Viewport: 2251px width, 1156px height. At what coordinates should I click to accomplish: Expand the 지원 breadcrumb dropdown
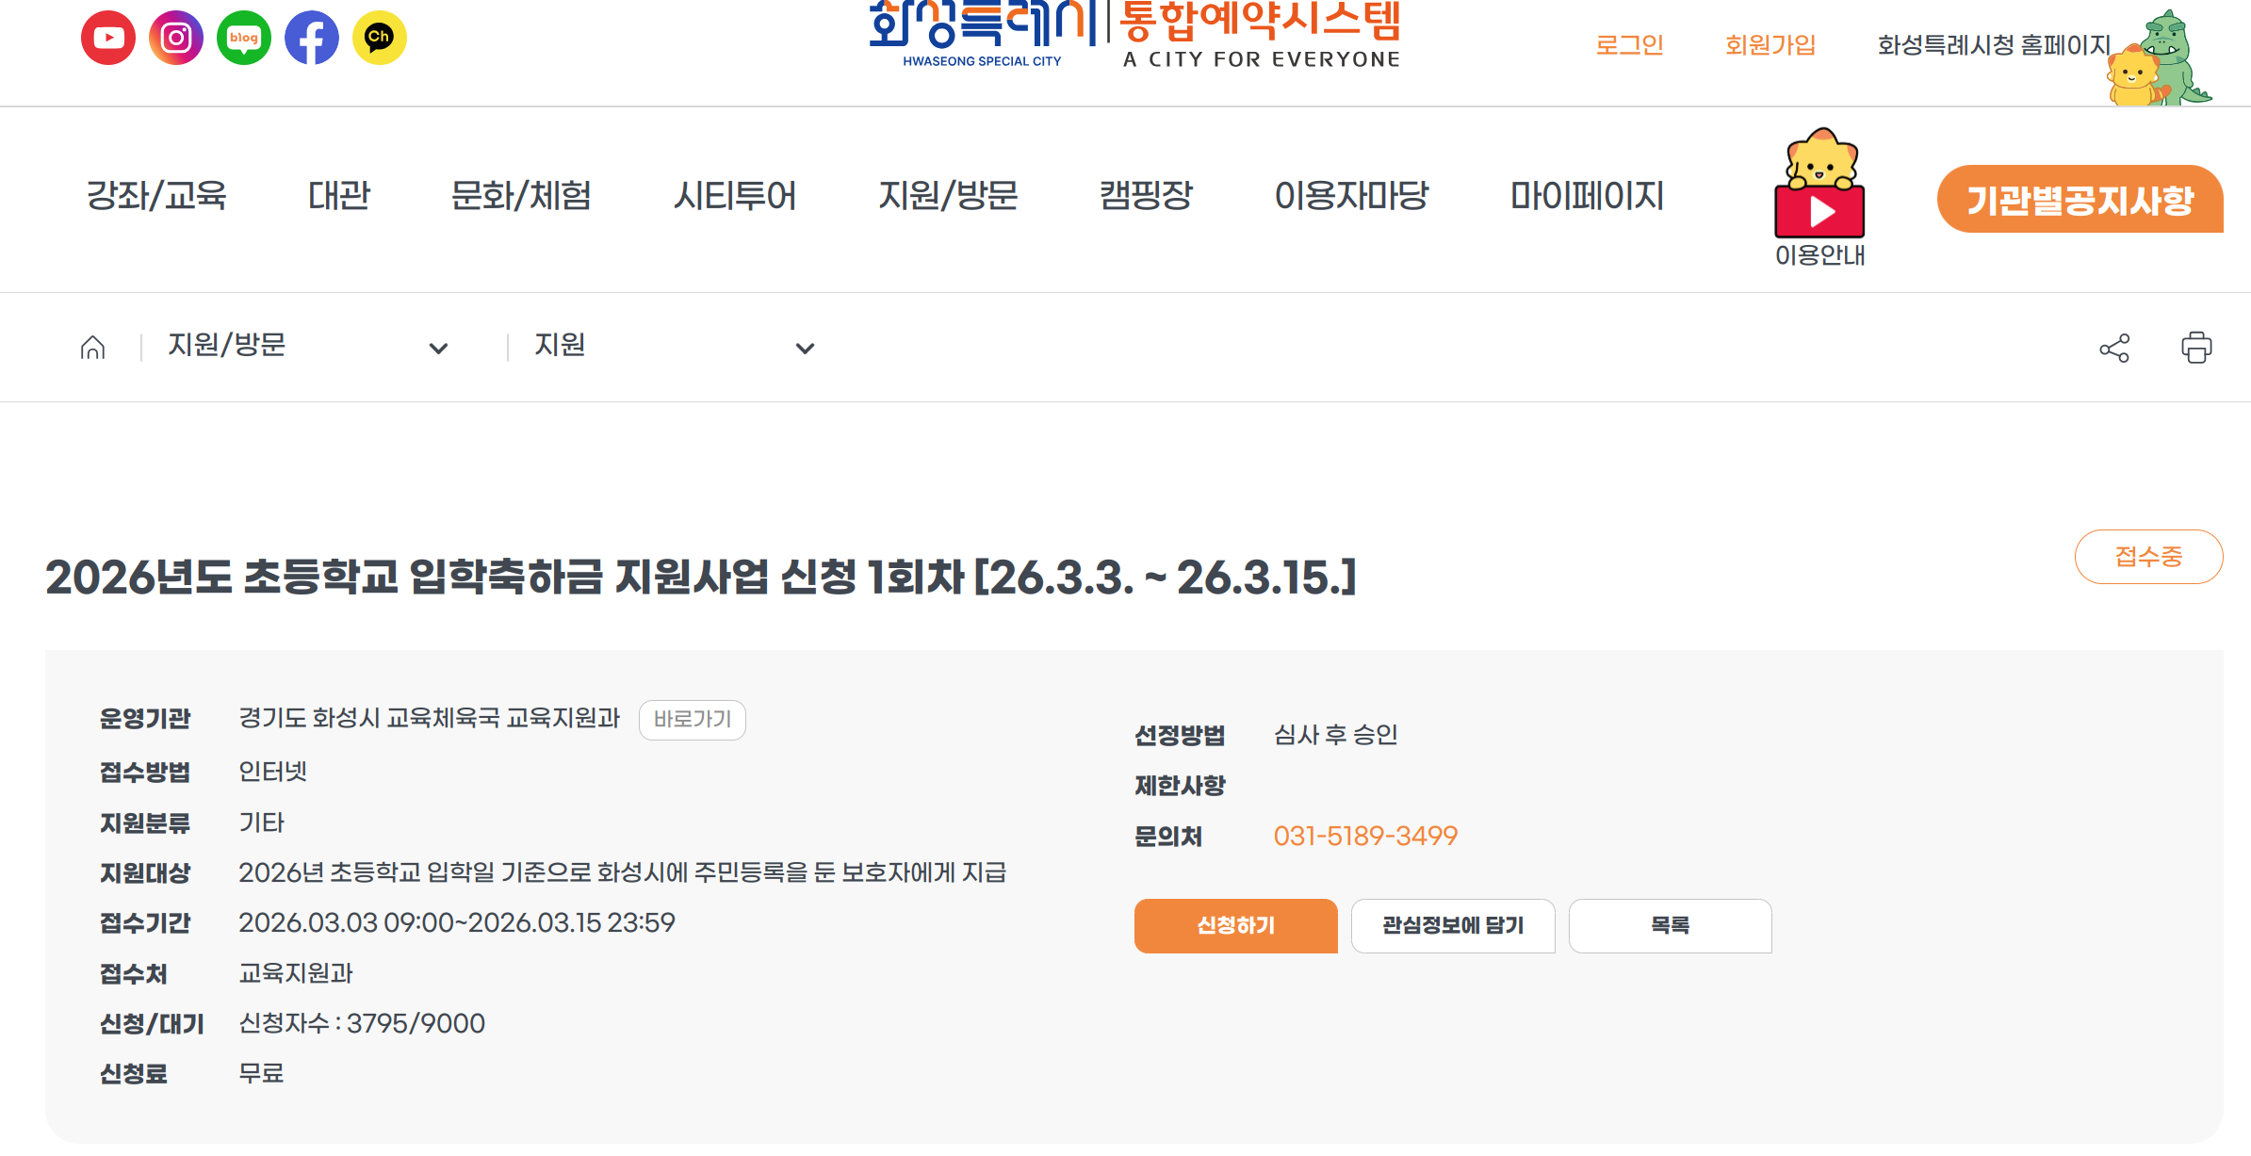pos(805,348)
